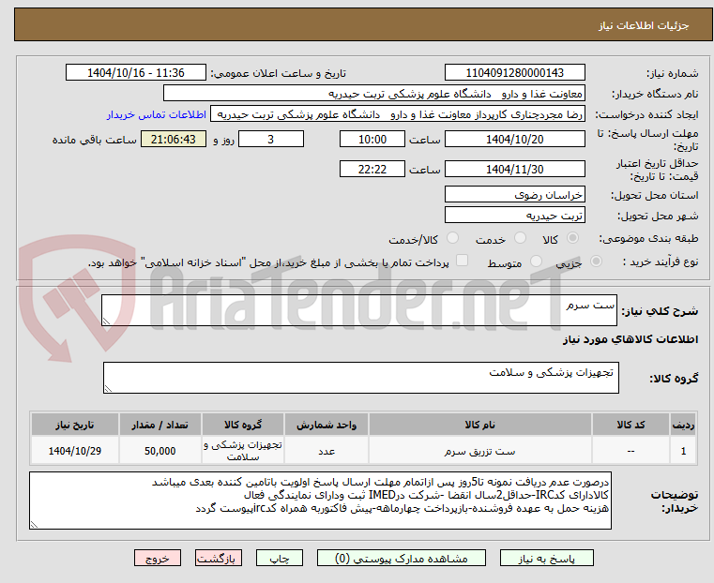This screenshot has width=714, height=583.
Task: Toggle the اسناد خزانه اسلامی payment checkbox
Action: pos(463,261)
